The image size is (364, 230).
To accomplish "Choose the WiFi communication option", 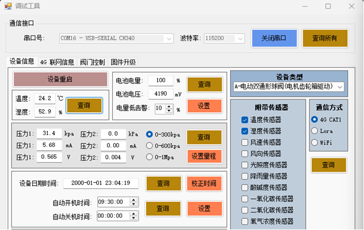I will click(x=315, y=142).
